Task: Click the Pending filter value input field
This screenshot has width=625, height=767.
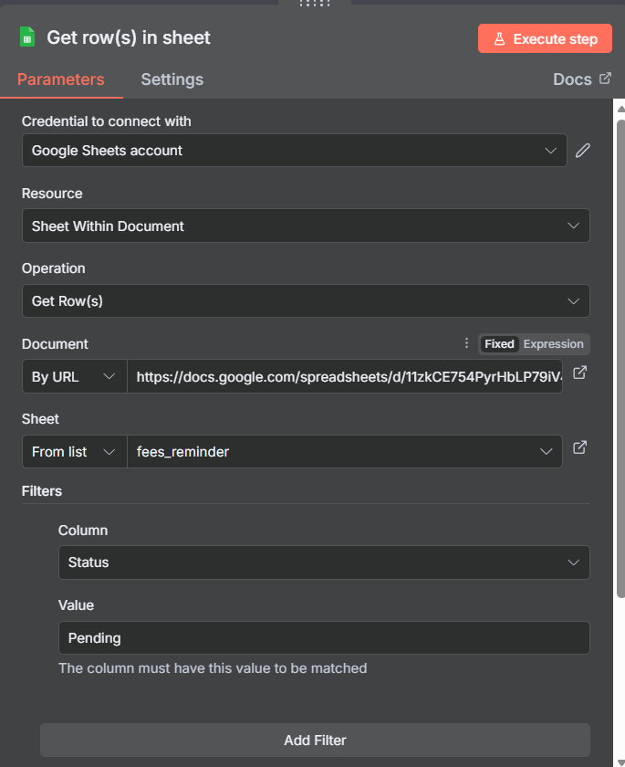Action: pos(323,637)
